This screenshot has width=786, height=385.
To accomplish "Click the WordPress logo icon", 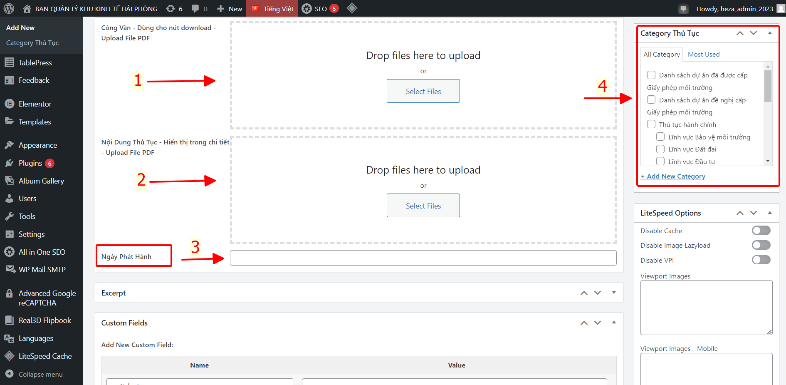I will pos(9,8).
